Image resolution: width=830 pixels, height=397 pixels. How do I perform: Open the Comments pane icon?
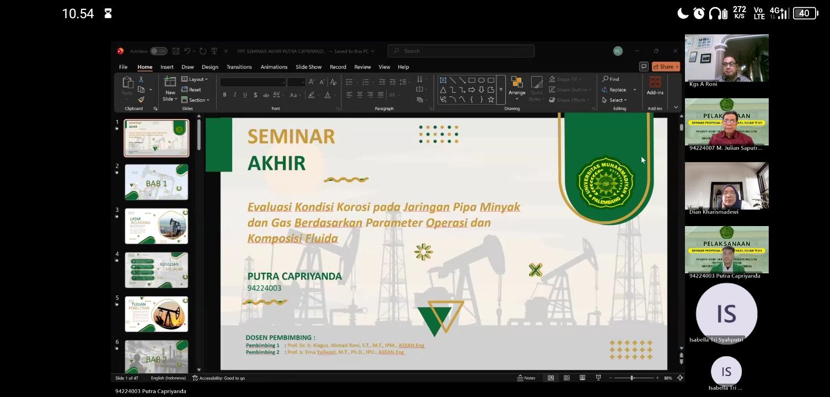point(643,67)
